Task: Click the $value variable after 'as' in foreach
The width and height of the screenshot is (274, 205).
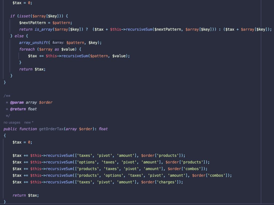Action: pyautogui.click(x=68, y=49)
